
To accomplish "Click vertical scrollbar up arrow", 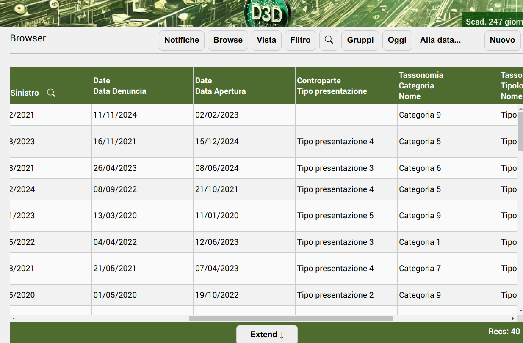I will pyautogui.click(x=520, y=110).
